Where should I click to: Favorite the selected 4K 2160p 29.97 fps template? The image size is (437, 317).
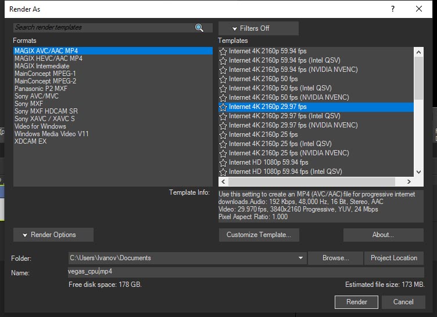[x=223, y=107]
